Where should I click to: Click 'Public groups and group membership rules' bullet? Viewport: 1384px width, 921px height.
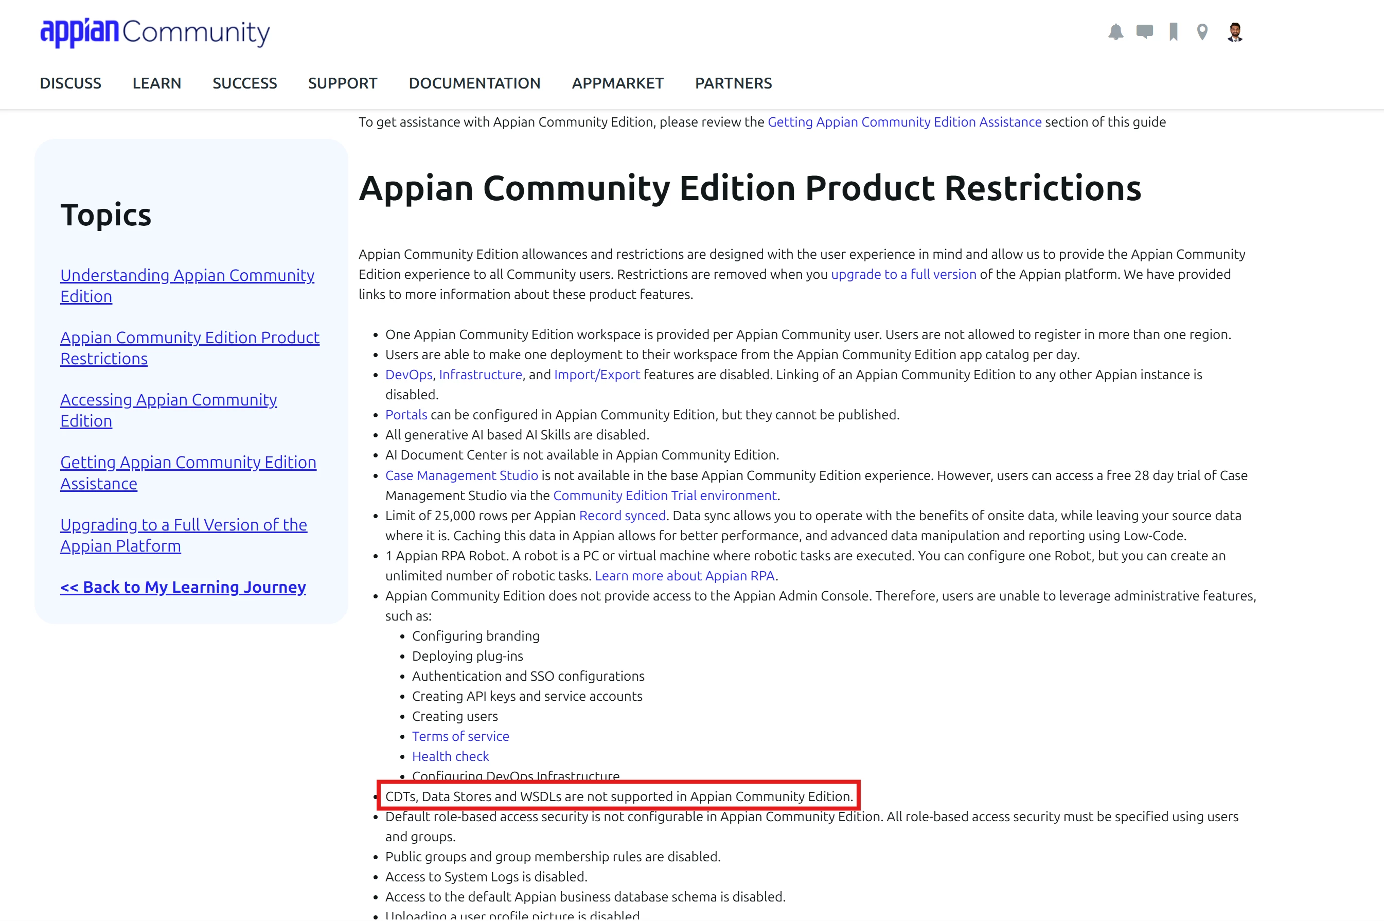553,857
